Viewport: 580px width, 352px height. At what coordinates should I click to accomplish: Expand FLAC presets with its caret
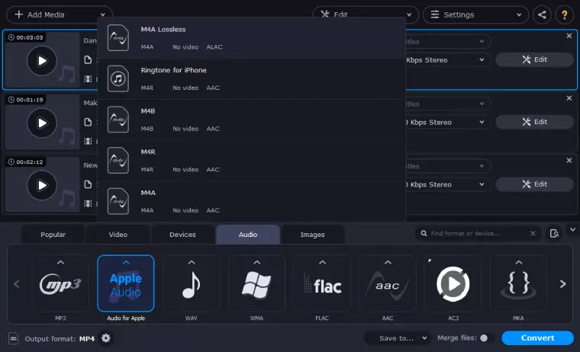click(322, 262)
